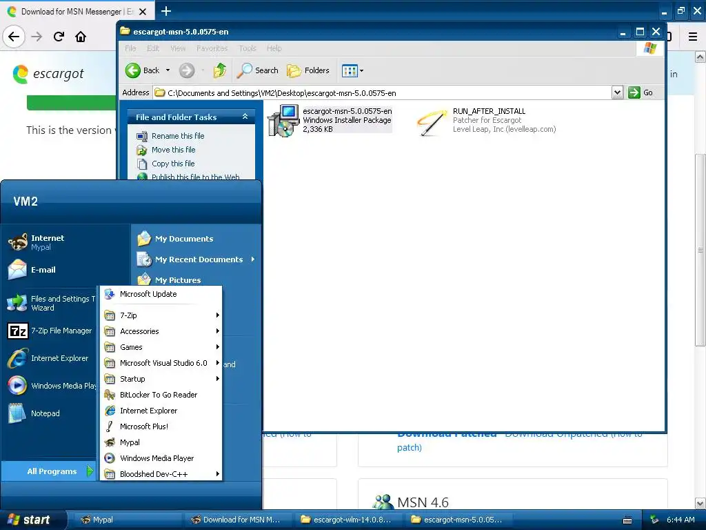
Task: Toggle the Folders pane button
Action: coord(308,70)
